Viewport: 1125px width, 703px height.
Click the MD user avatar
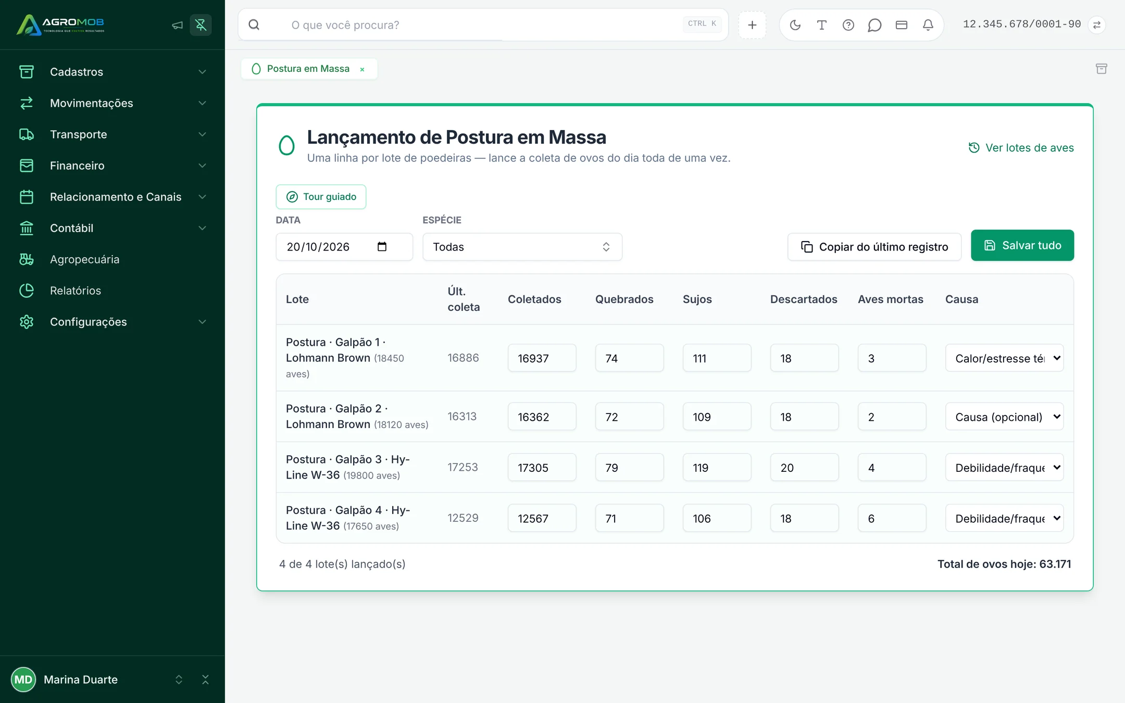(23, 680)
